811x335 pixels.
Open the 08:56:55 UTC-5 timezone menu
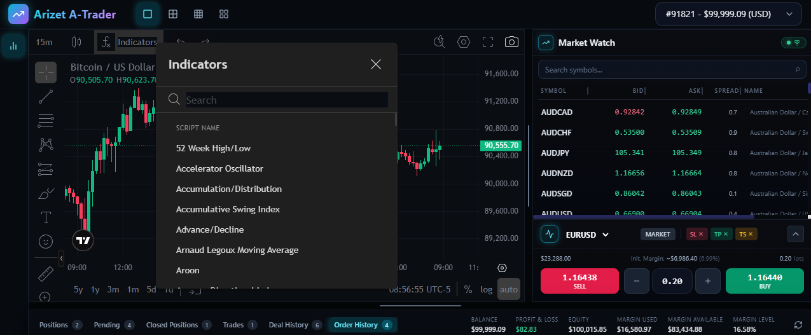click(420, 289)
